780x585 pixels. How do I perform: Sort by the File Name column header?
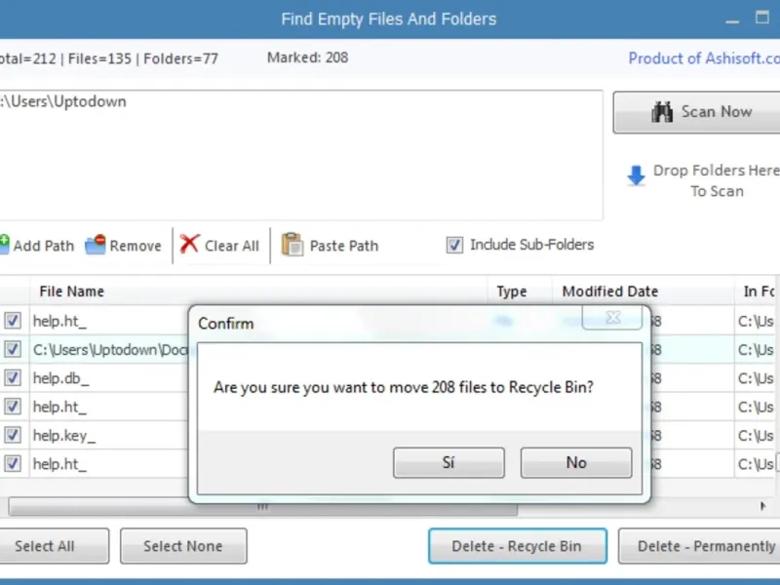71,292
